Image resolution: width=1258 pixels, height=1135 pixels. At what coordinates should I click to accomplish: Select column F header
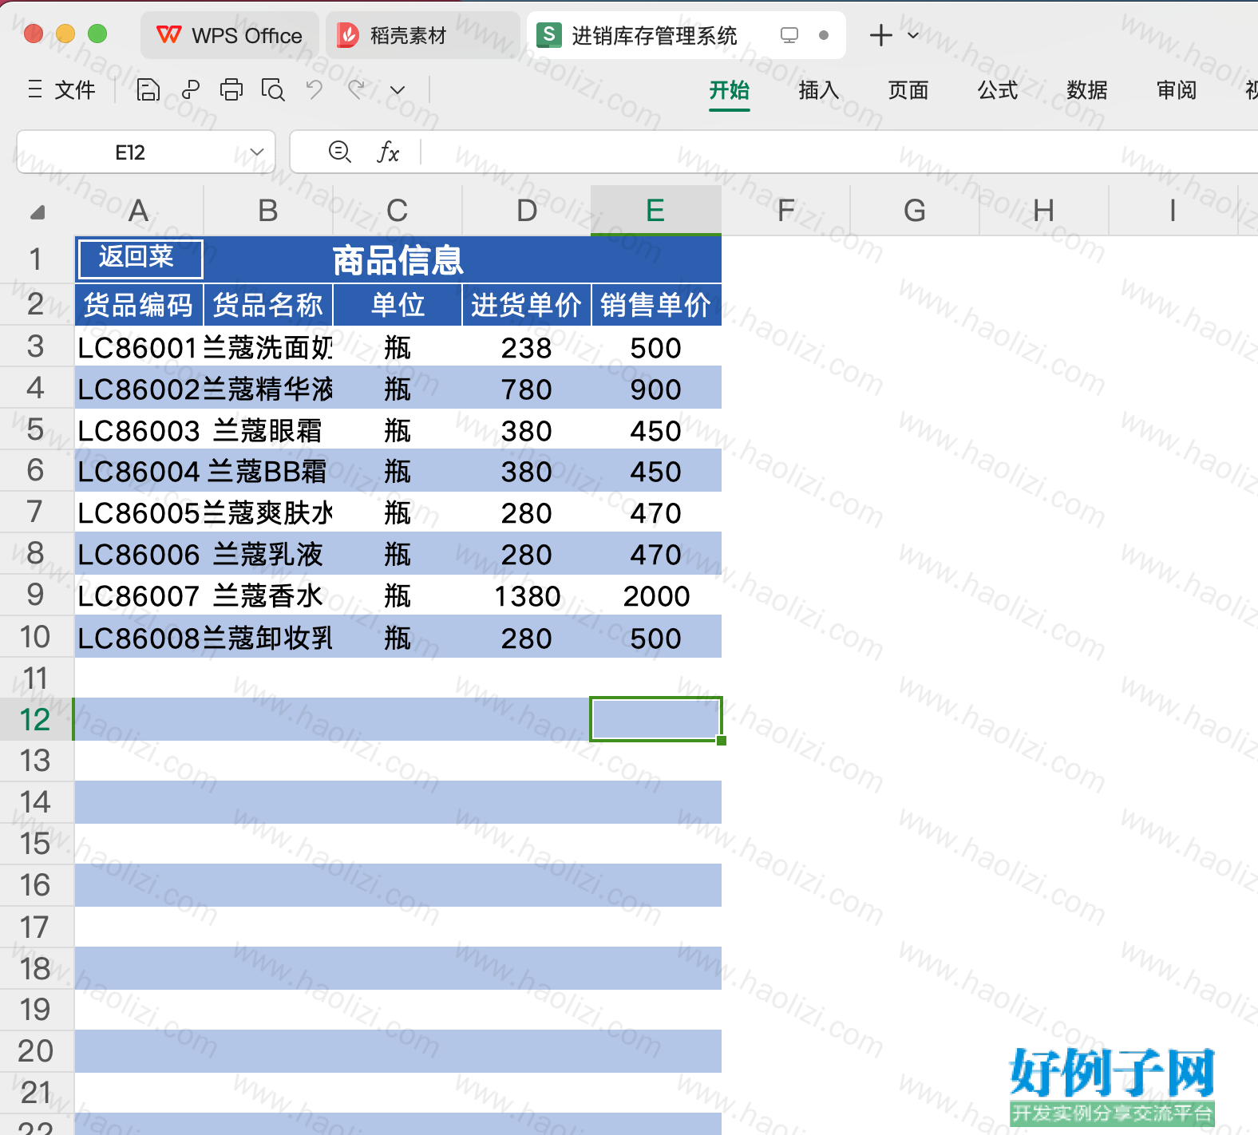pos(785,211)
